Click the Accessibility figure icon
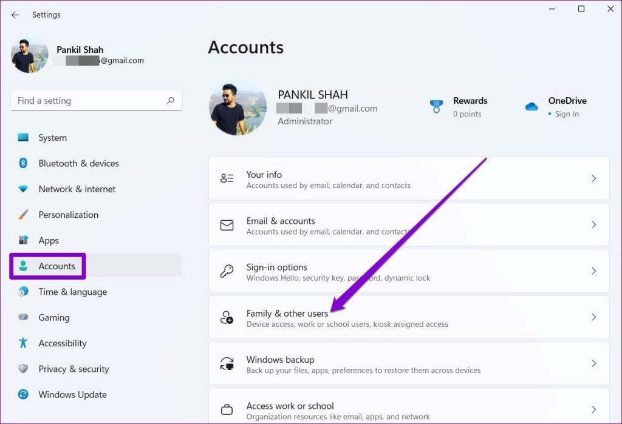The height and width of the screenshot is (424, 622). 23,343
